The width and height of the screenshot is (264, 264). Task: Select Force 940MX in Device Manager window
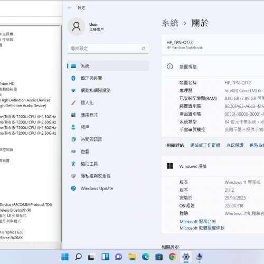[x=12, y=238]
